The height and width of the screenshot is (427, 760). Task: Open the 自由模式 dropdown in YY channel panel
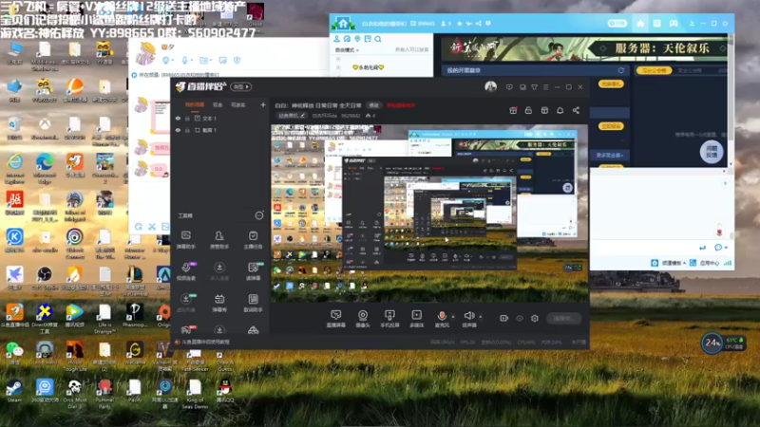347,50
